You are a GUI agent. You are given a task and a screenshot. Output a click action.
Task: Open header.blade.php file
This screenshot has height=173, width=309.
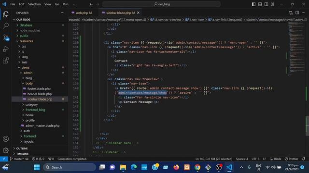tap(40, 94)
